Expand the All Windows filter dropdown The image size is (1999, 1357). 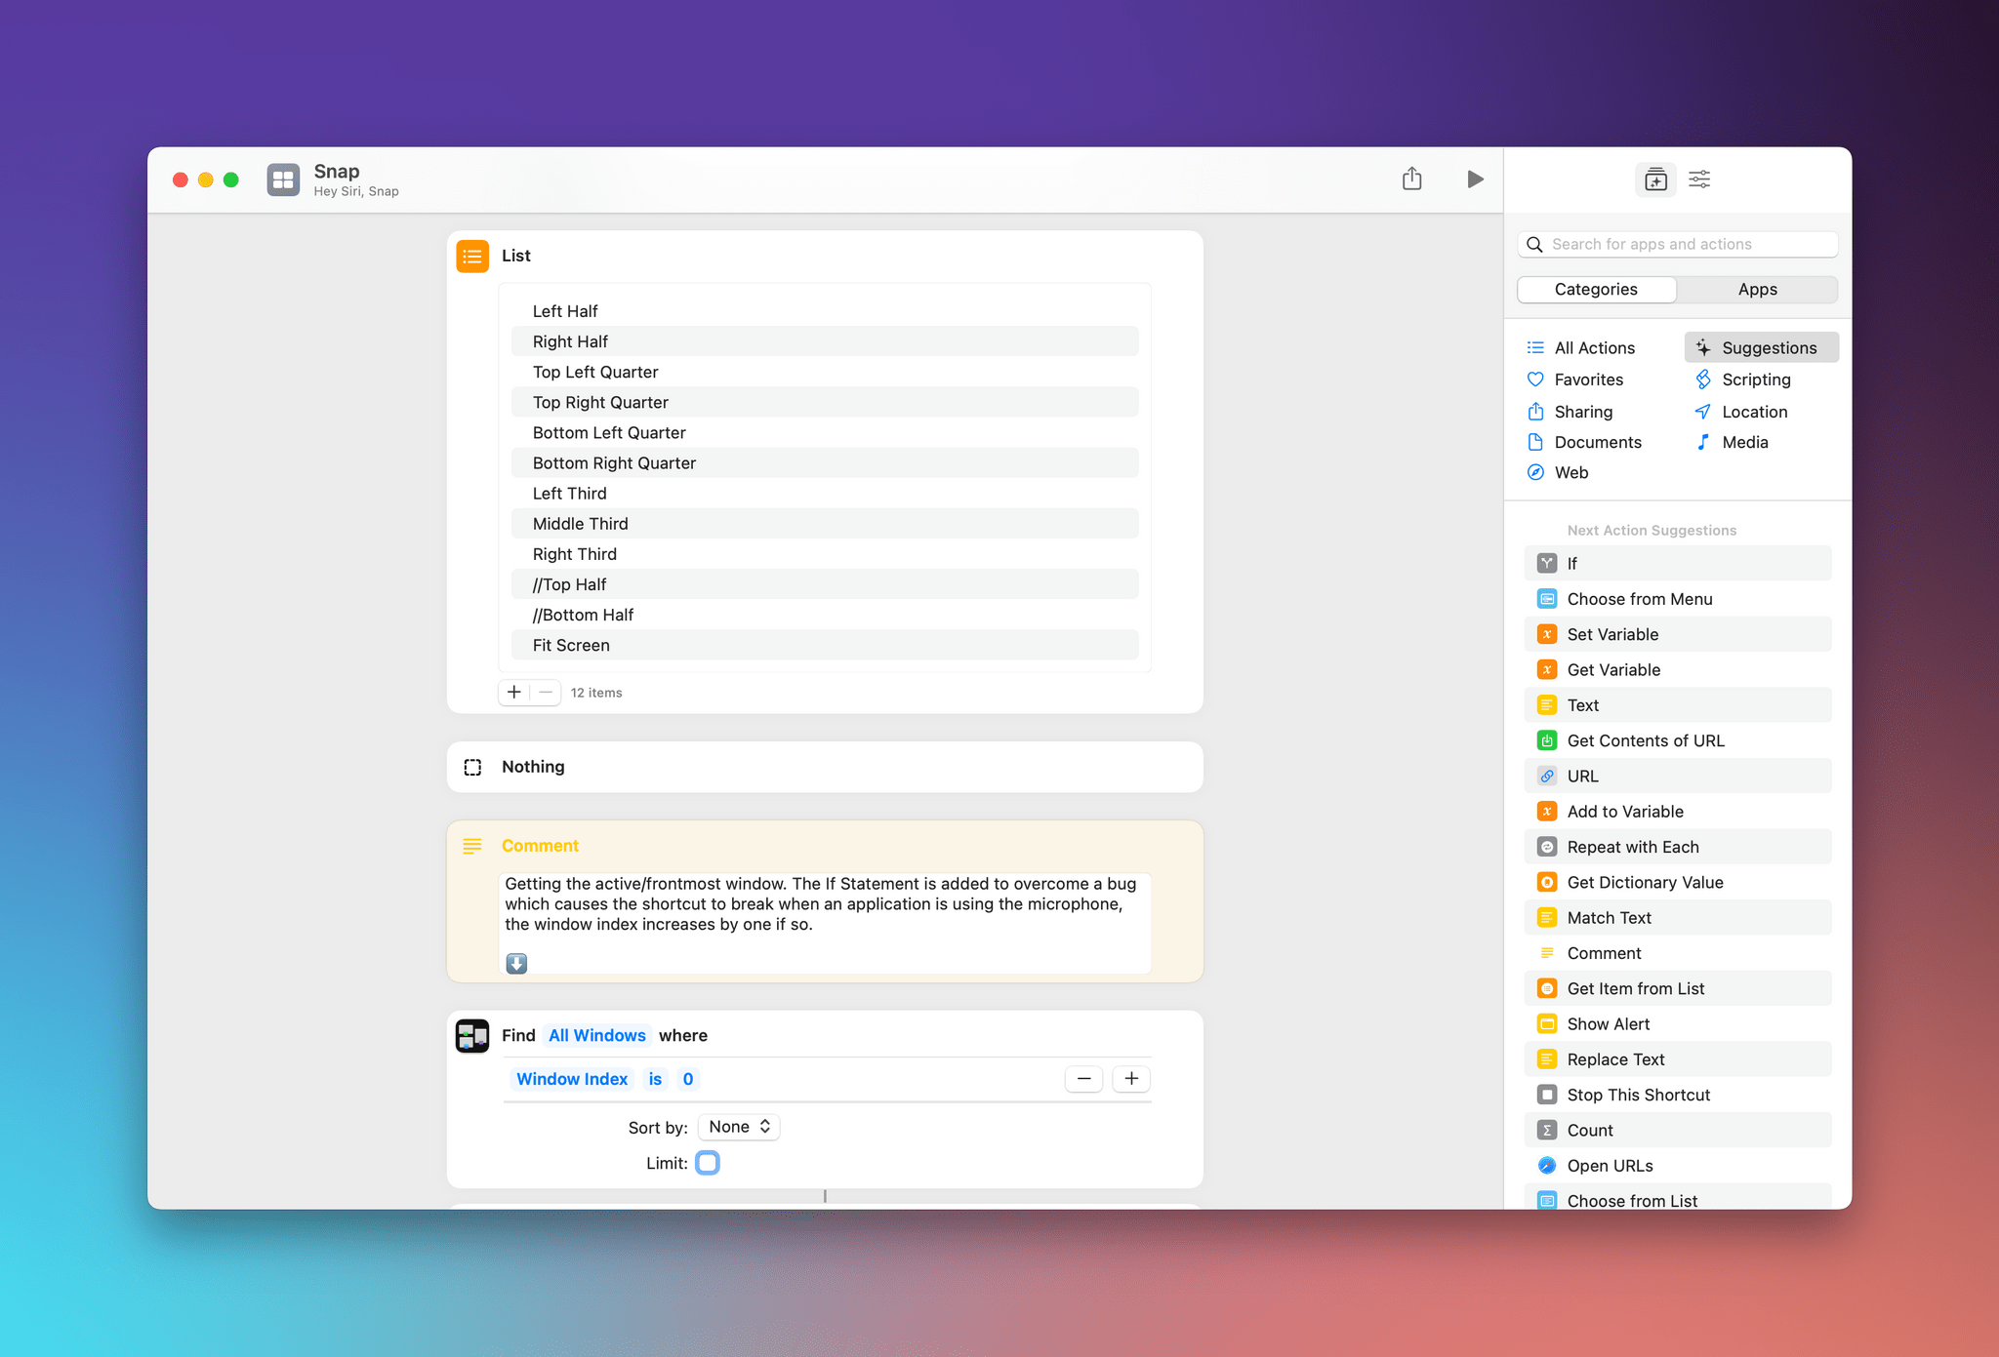point(595,1034)
